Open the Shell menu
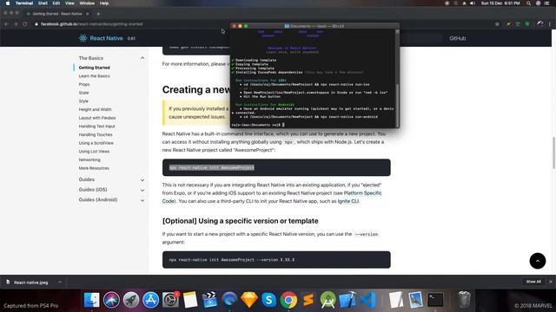 [43, 3]
